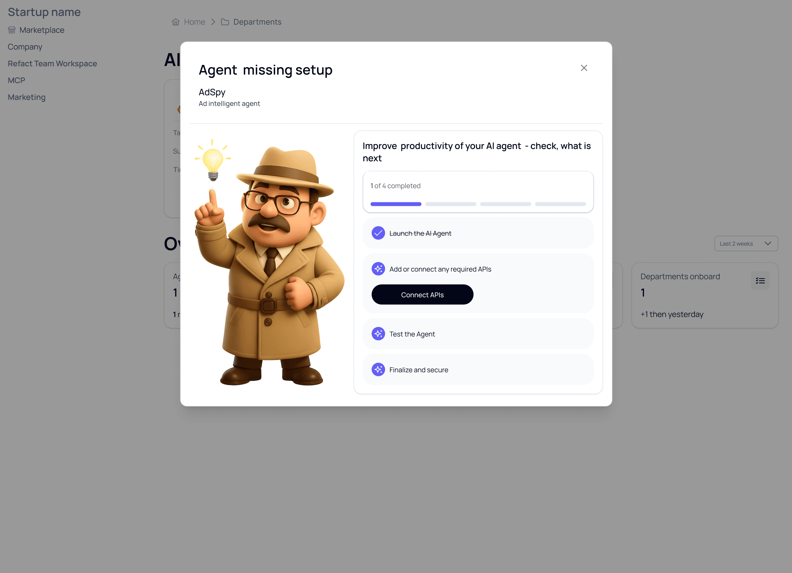Go to Marketing sidebar item
Image resolution: width=792 pixels, height=573 pixels.
pos(27,97)
